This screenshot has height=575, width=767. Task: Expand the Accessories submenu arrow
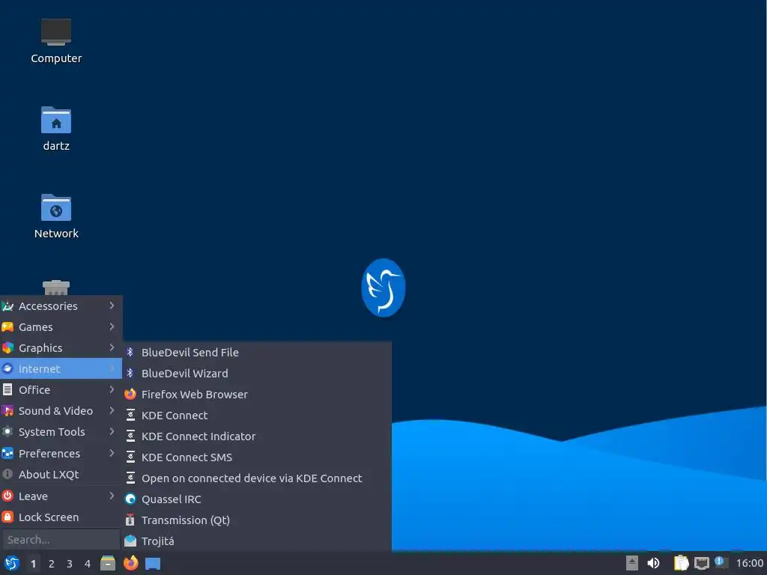(x=112, y=305)
